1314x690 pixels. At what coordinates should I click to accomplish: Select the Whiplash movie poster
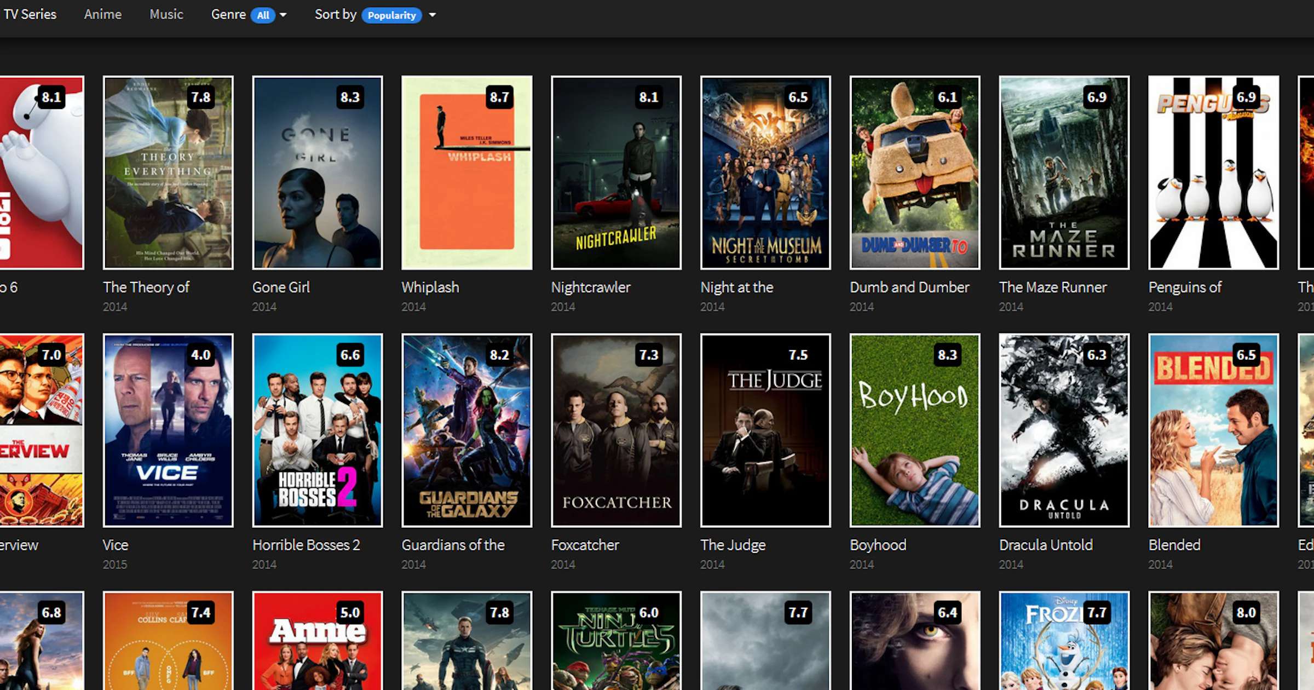coord(467,173)
